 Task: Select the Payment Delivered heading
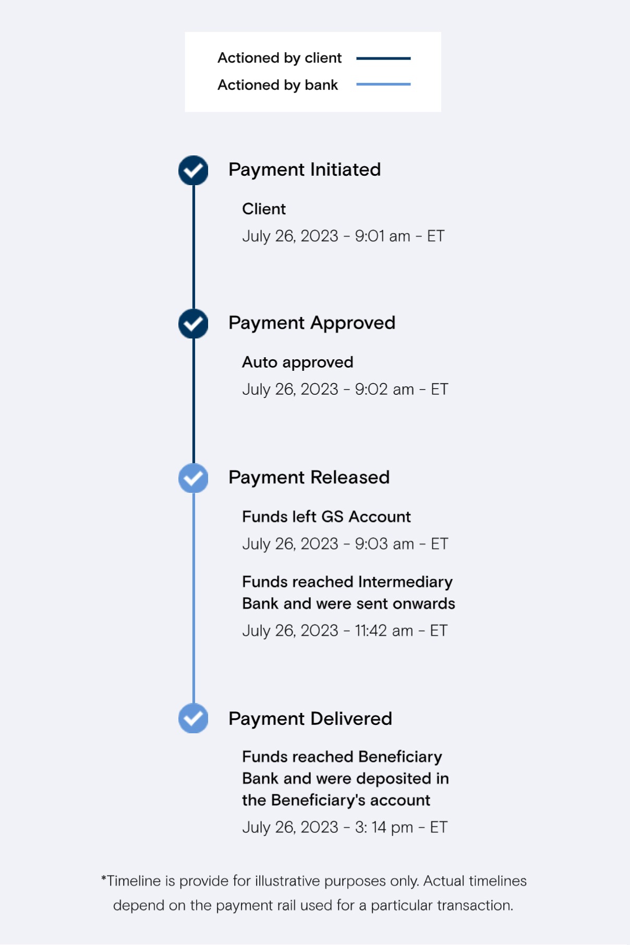310,719
